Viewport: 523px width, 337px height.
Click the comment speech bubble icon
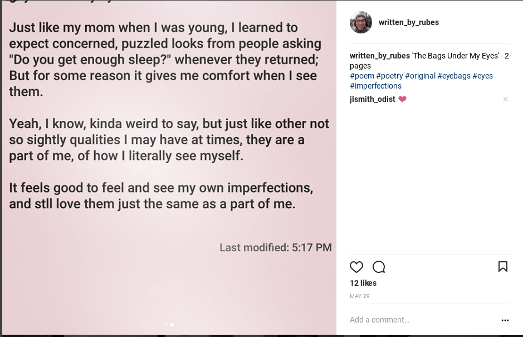click(379, 267)
